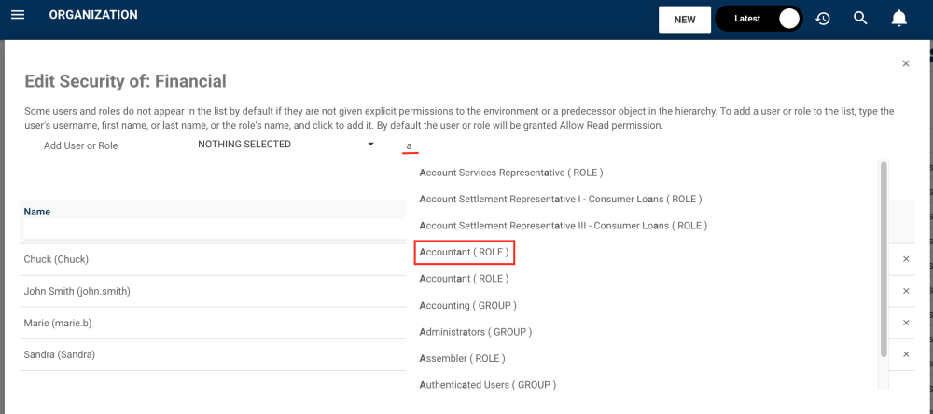Open the version history icon

[823, 19]
